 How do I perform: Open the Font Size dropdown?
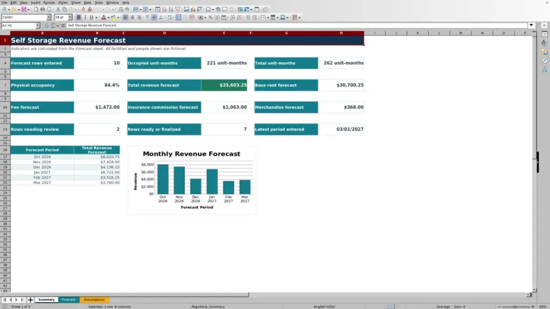[70, 17]
